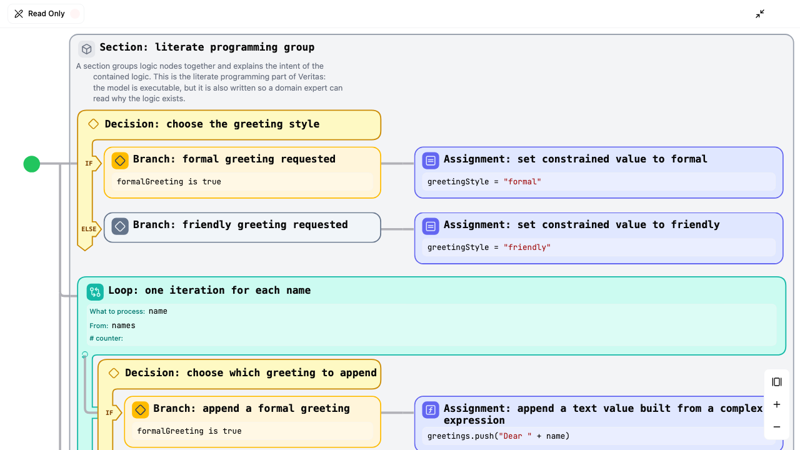
Task: Select "Assignment: set constrained value to friendly" title
Action: pos(582,224)
